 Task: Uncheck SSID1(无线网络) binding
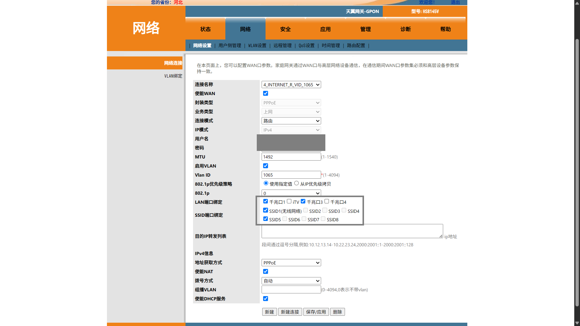point(266,210)
